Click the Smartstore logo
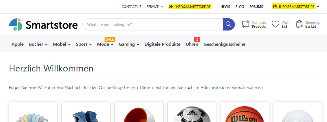Viewport: 327px width, 122px height. tap(43, 25)
